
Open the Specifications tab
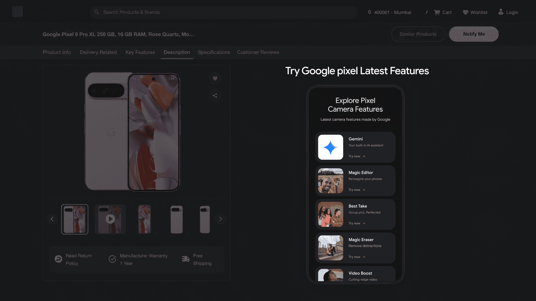pos(214,52)
